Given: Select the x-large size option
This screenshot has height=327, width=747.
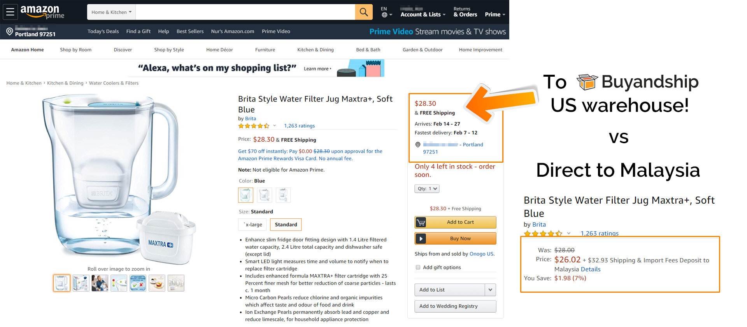Looking at the screenshot, I should tap(253, 225).
